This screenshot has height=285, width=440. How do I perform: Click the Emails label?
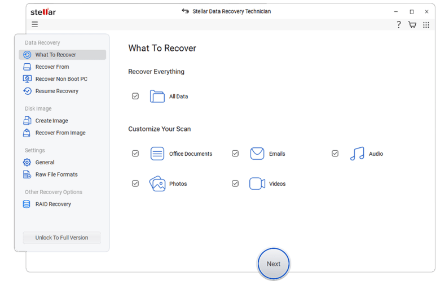tap(277, 154)
